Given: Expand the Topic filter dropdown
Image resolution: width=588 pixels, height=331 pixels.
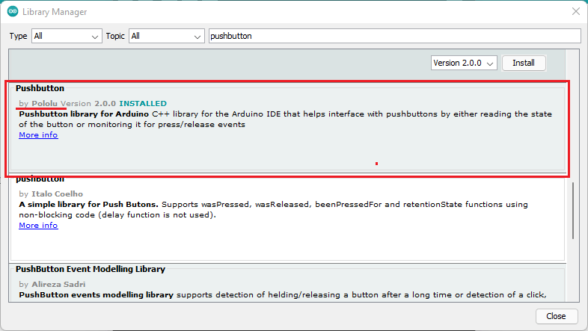Looking at the screenshot, I should [166, 36].
